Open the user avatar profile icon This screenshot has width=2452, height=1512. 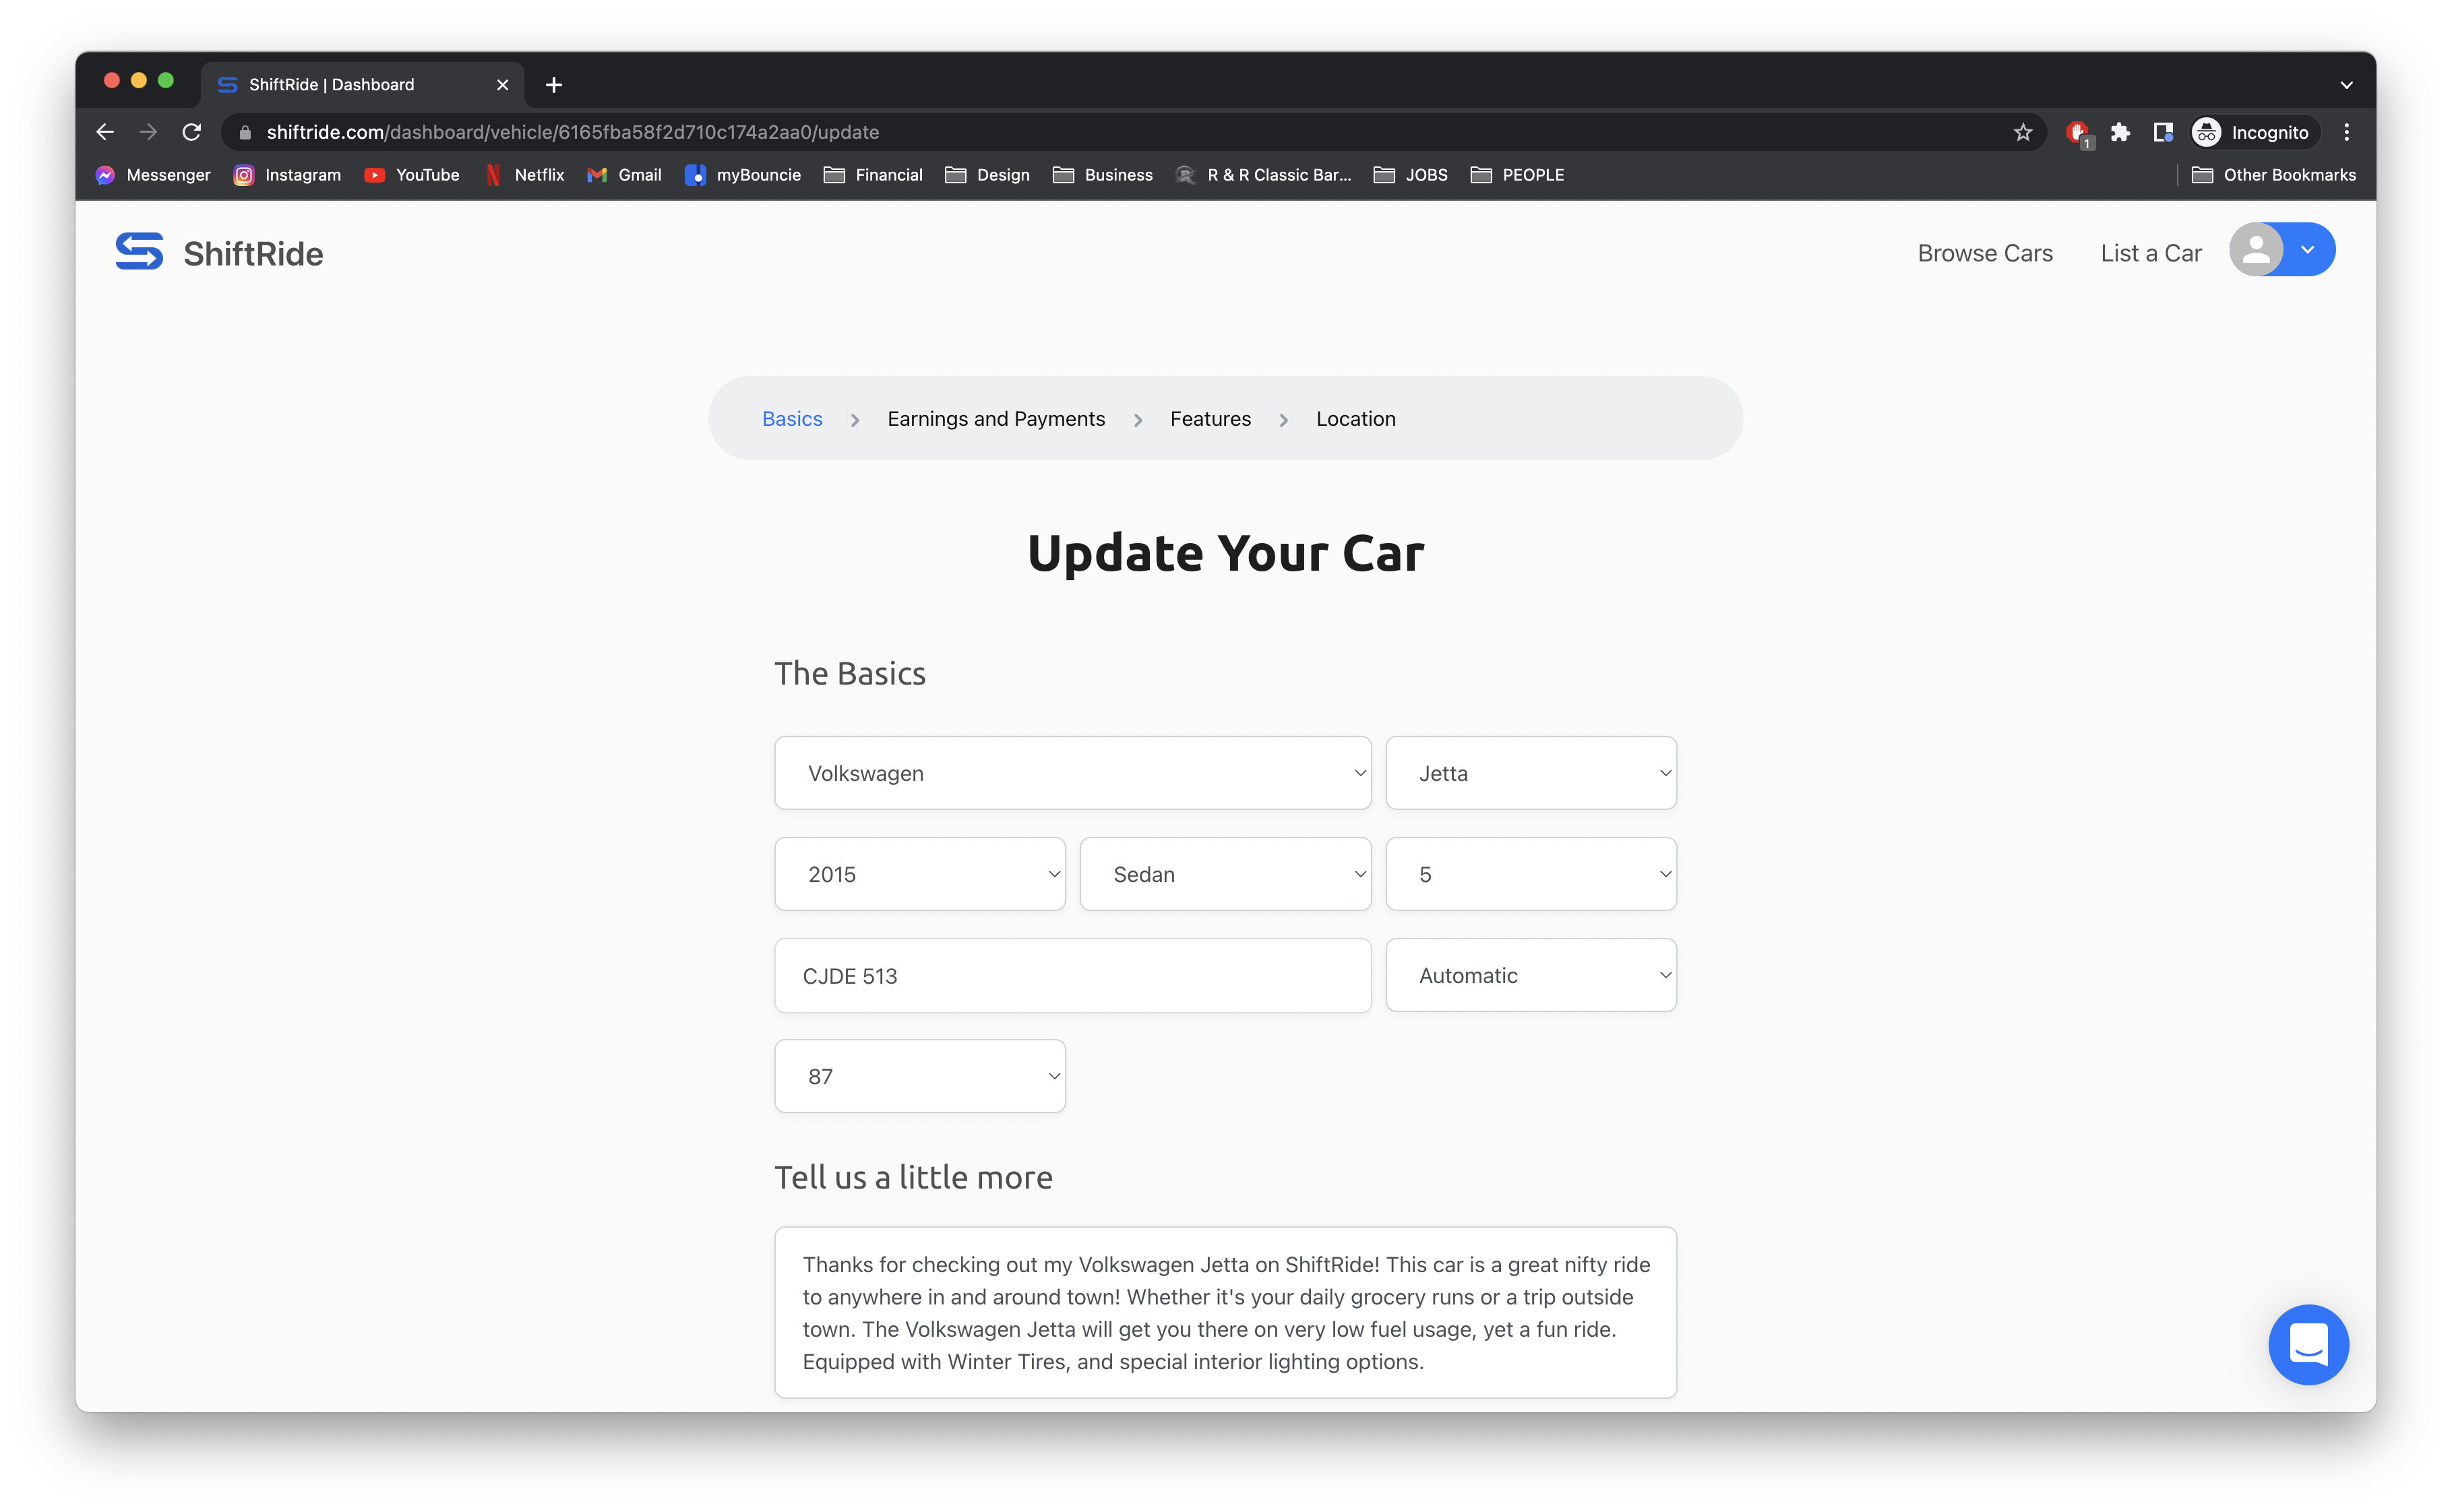pyautogui.click(x=2256, y=250)
